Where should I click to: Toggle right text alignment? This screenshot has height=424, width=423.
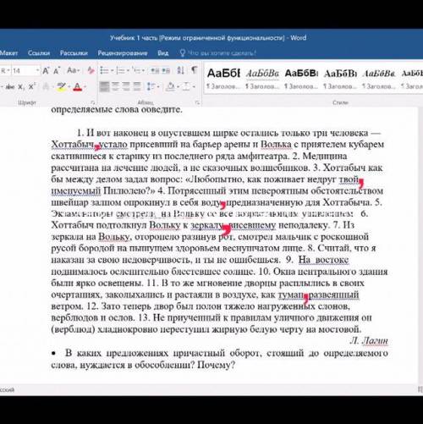126,86
